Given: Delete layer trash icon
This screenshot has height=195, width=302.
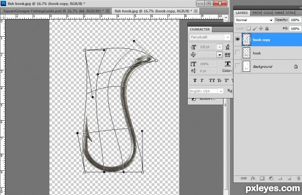Looking at the screenshot, I should pos(298,178).
